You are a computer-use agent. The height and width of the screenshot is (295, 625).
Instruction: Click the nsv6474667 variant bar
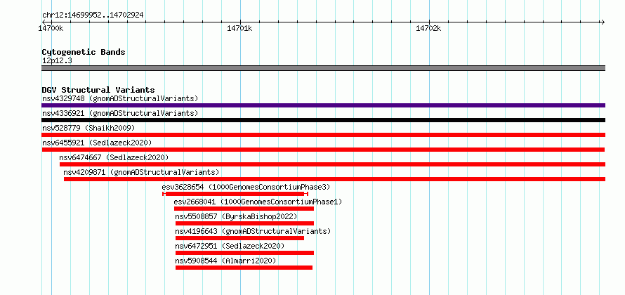point(332,164)
